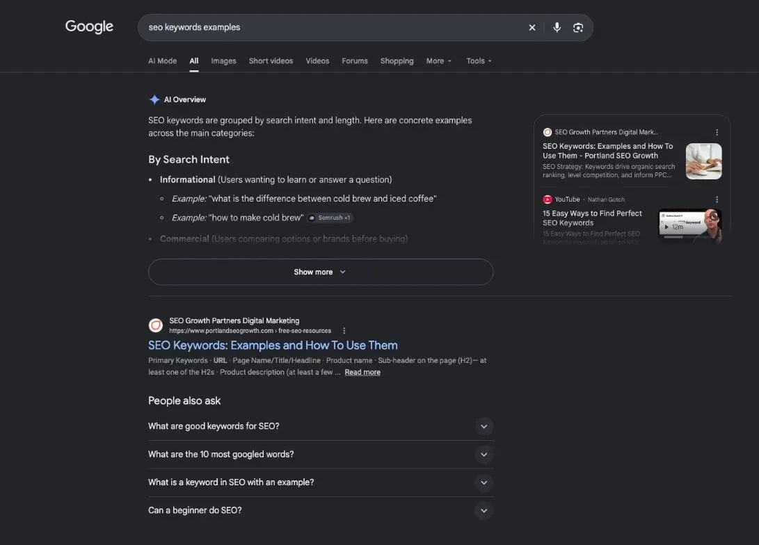The image size is (759, 545).
Task: Click the portlandseogrowth.com URL breadcrumb
Action: coord(250,331)
